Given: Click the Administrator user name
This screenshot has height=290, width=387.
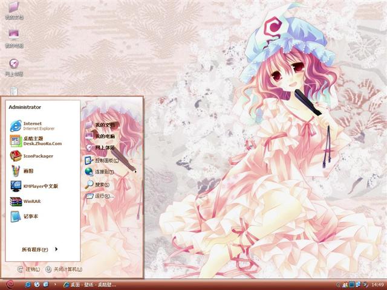Looking at the screenshot, I should pyautogui.click(x=25, y=107).
